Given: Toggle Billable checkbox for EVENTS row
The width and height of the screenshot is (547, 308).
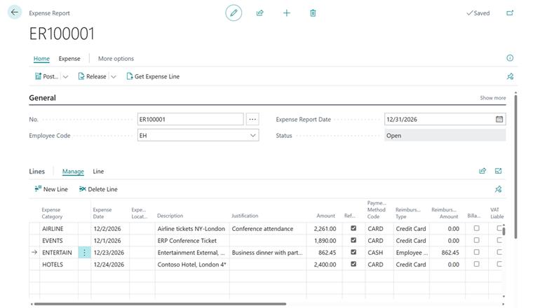Looking at the screenshot, I should [x=477, y=240].
